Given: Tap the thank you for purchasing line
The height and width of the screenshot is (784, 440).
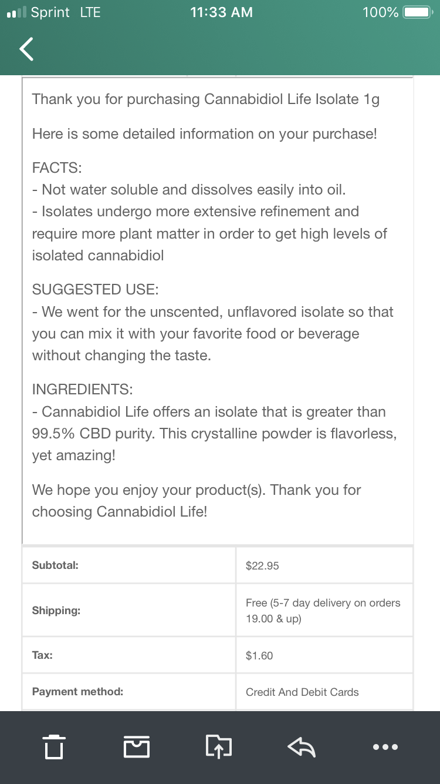Looking at the screenshot, I should (206, 99).
